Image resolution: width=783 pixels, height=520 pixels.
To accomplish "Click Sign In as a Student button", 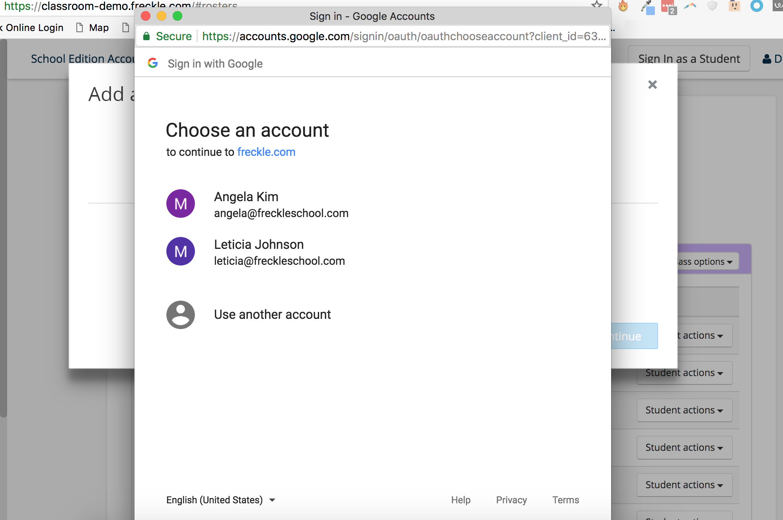I will (689, 59).
